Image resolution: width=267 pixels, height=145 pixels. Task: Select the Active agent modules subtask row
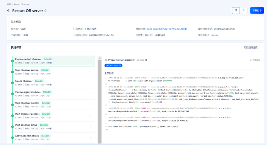coord(54,138)
